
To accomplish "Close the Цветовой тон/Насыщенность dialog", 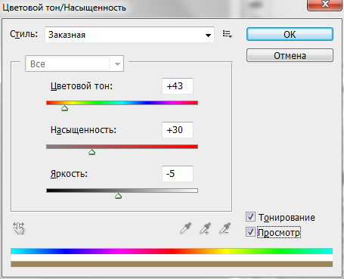I will coord(325,5).
